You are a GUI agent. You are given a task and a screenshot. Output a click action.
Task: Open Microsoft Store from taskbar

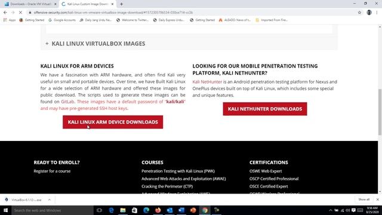134,210
